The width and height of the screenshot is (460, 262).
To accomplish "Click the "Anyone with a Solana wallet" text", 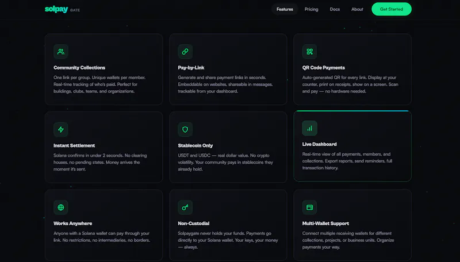I will (x=102, y=237).
